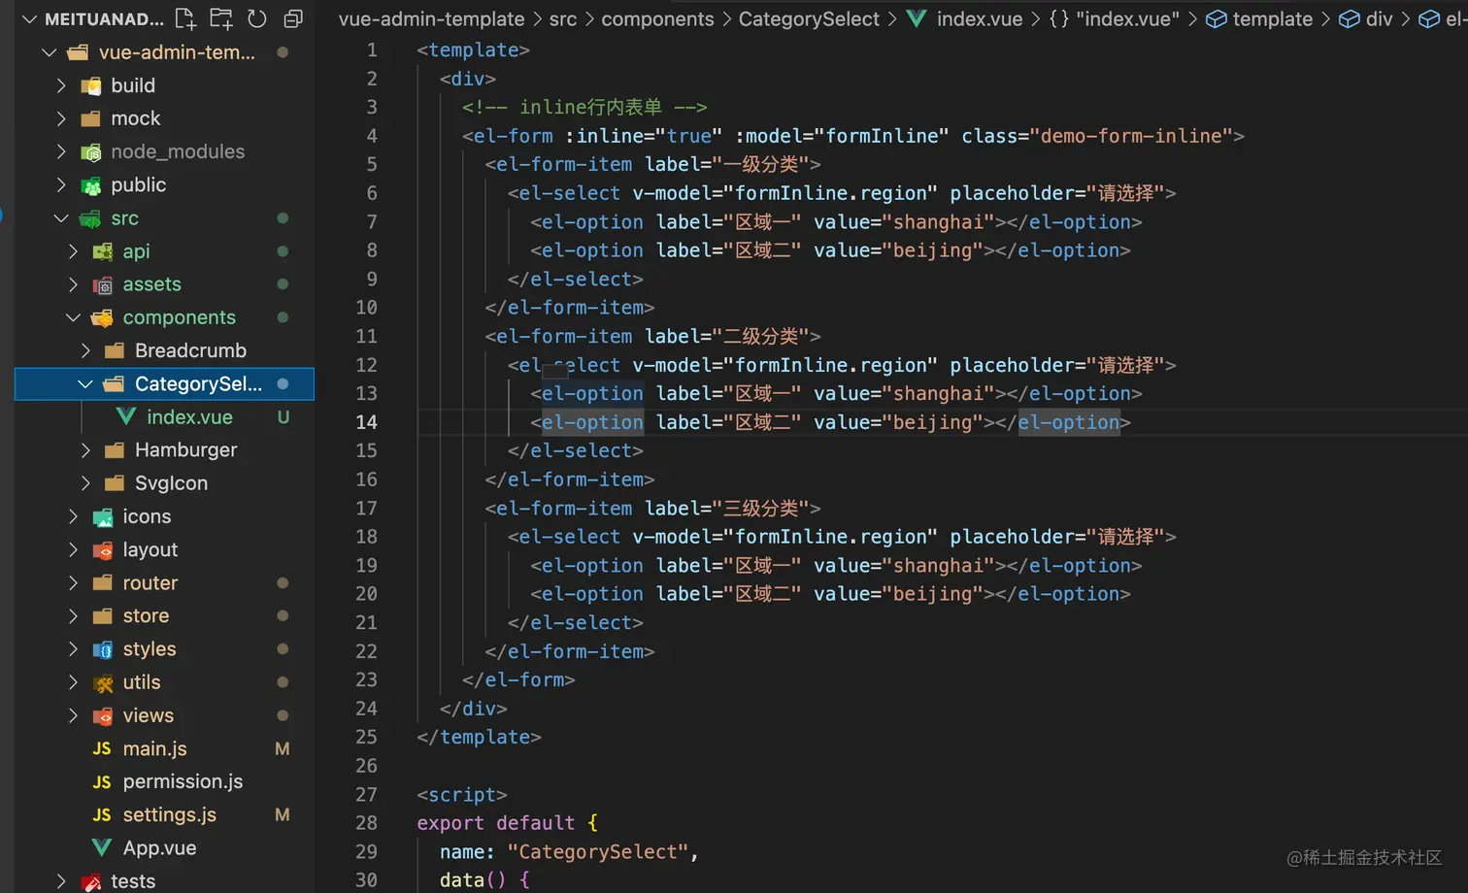
Task: Open settings.js file
Action: (169, 814)
